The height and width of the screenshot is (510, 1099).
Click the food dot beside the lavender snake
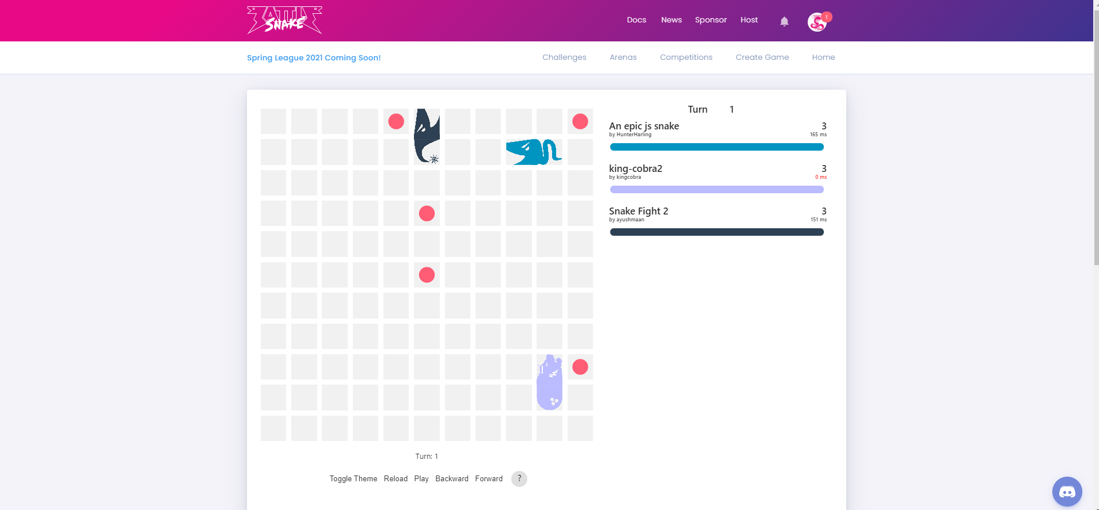tap(580, 367)
